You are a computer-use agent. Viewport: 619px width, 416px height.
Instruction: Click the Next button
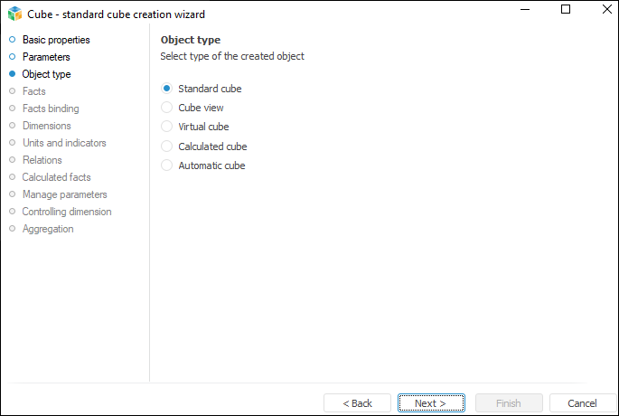pos(432,403)
